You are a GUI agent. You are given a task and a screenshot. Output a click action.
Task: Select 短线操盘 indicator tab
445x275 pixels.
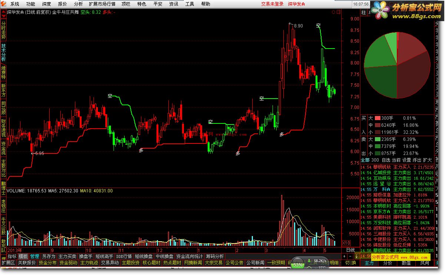point(144,256)
